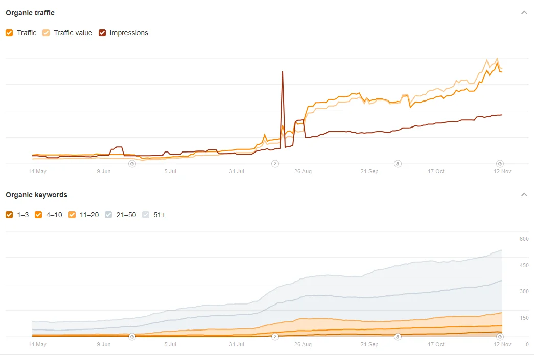The image size is (534, 355).
Task: Click Google marker near June in traffic chart
Action: coord(132,164)
